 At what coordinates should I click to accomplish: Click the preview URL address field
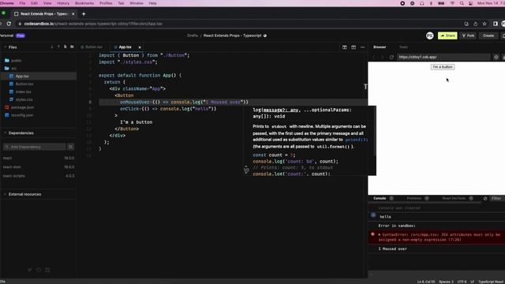[443, 57]
